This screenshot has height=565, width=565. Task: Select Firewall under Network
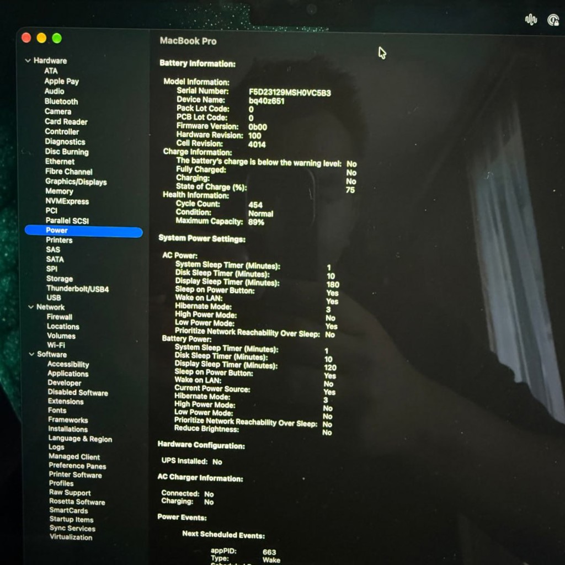[60, 317]
